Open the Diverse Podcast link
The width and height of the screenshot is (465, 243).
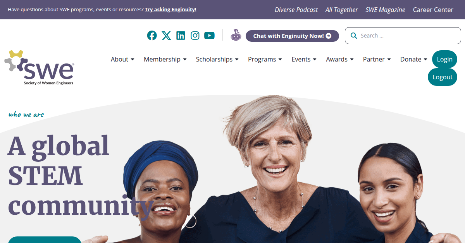coord(296,10)
